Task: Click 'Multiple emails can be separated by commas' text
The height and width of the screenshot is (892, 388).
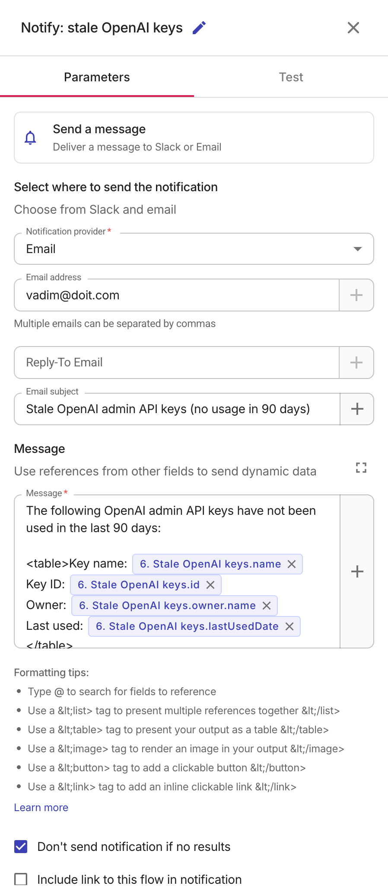Action: (115, 324)
